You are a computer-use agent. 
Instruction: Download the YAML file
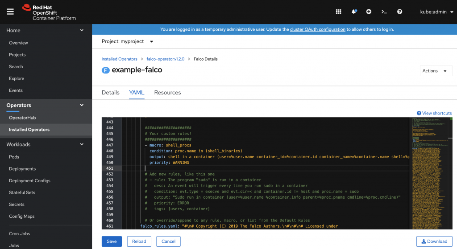[x=434, y=241]
